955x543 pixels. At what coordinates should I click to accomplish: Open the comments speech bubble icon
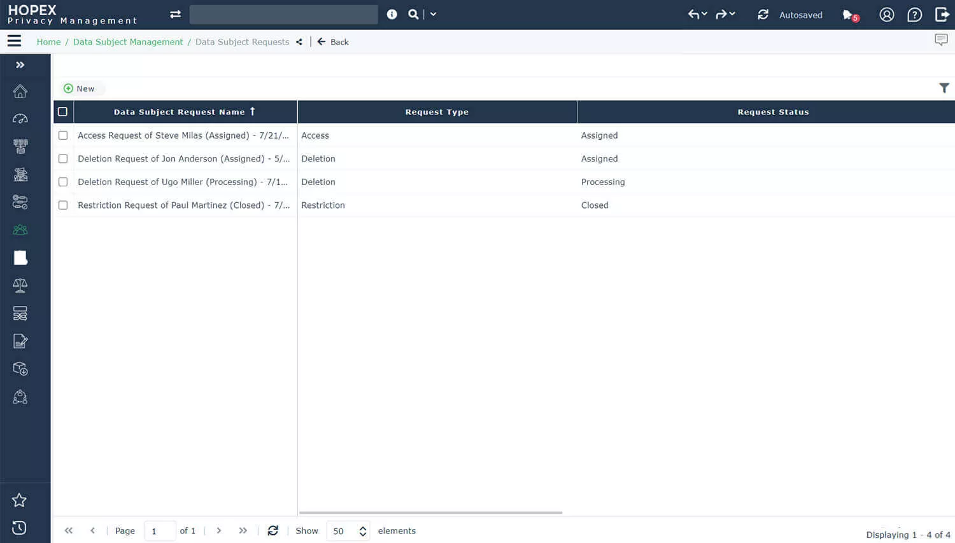click(941, 40)
